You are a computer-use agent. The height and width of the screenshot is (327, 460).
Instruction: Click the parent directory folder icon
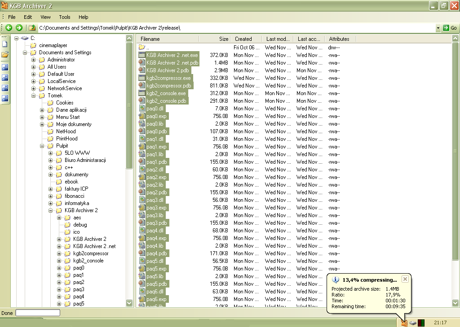point(142,47)
